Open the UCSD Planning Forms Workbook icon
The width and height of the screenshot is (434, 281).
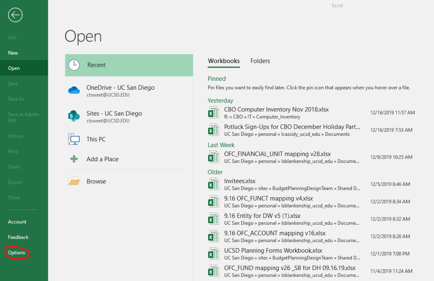pyautogui.click(x=214, y=253)
